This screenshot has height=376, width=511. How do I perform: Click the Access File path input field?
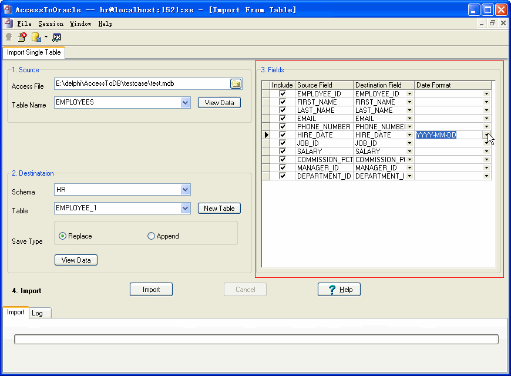[x=142, y=84]
